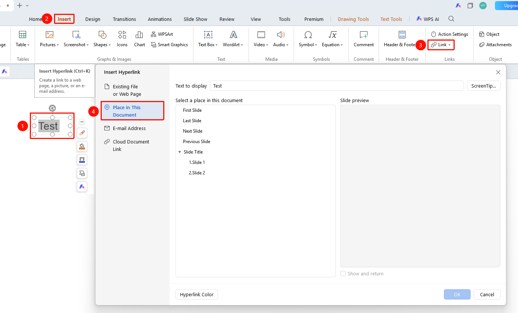Collapse the Slide Title tree node
Screen dimensions: 518x313
(x=180, y=152)
